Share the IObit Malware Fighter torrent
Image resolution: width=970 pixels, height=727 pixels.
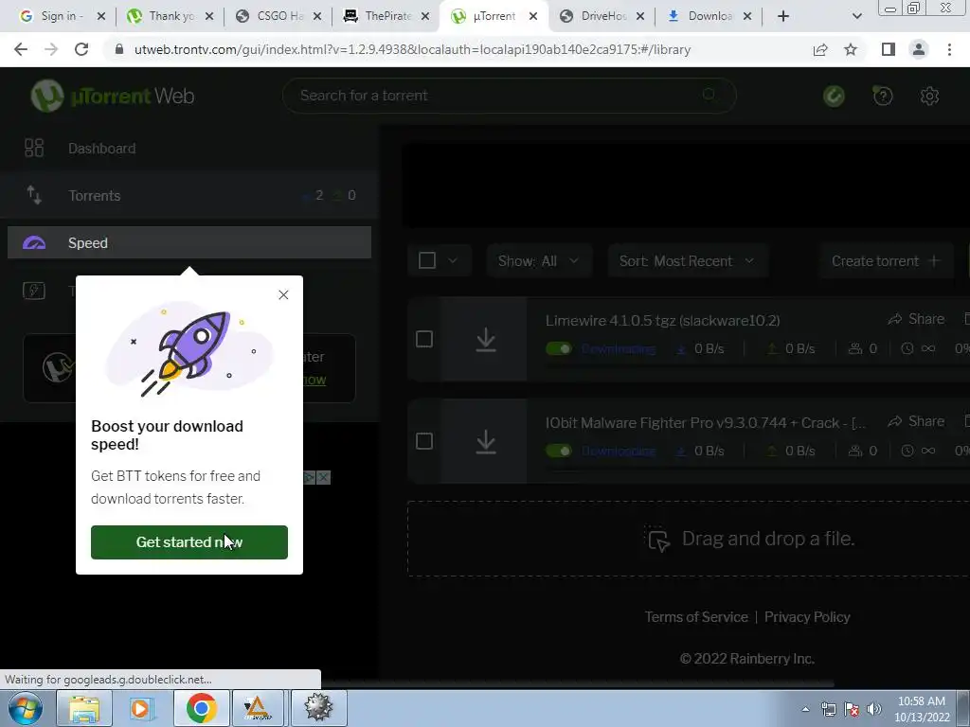(x=916, y=421)
